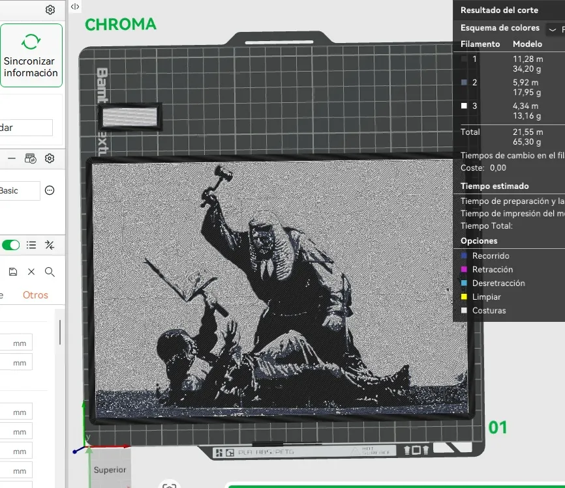Click filament 2 blue-gray color swatch

(x=464, y=82)
